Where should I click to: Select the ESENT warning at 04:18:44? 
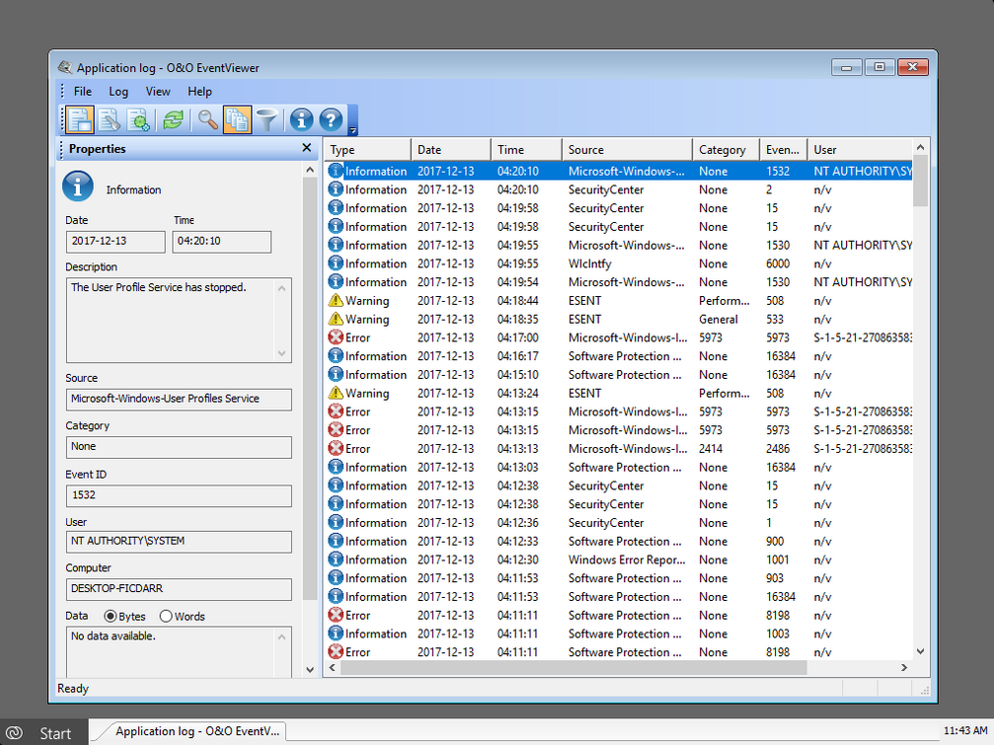click(584, 301)
